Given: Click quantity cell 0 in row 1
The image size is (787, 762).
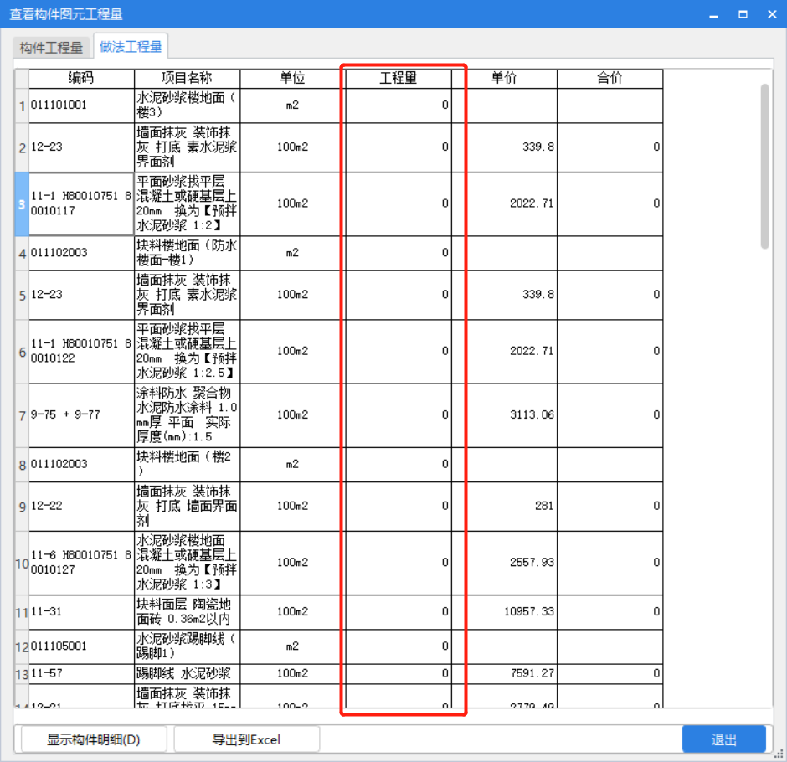Looking at the screenshot, I should (x=399, y=106).
